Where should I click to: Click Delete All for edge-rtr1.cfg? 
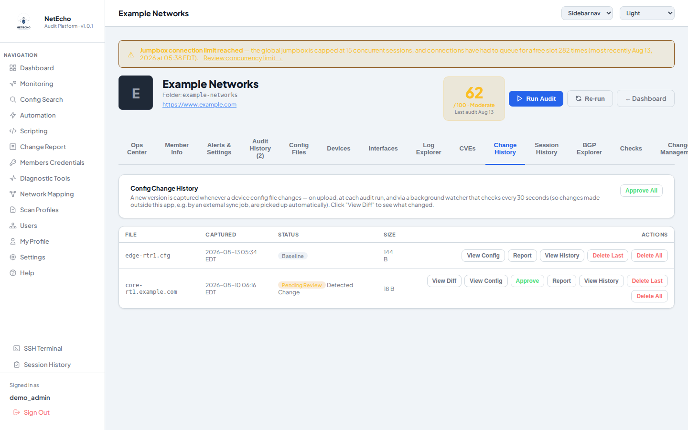tap(649, 256)
